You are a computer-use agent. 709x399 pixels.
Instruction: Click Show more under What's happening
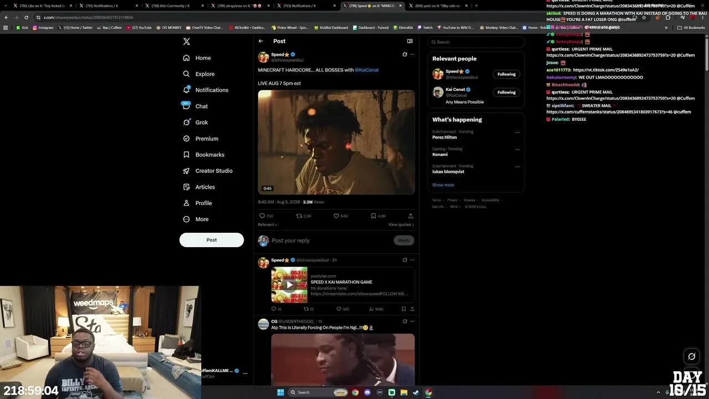click(443, 185)
